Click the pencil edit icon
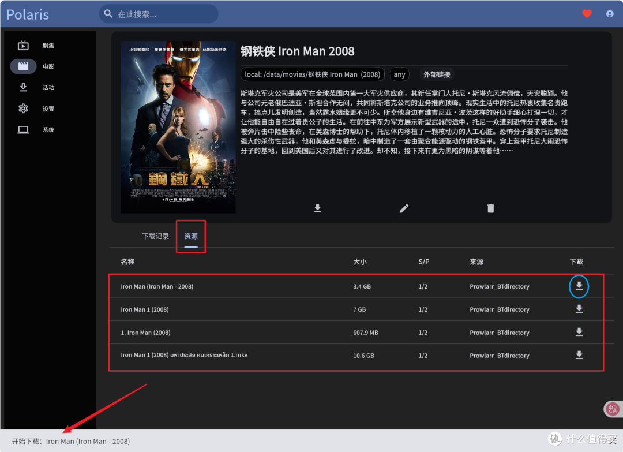Viewport: 623px width, 452px height. (404, 208)
